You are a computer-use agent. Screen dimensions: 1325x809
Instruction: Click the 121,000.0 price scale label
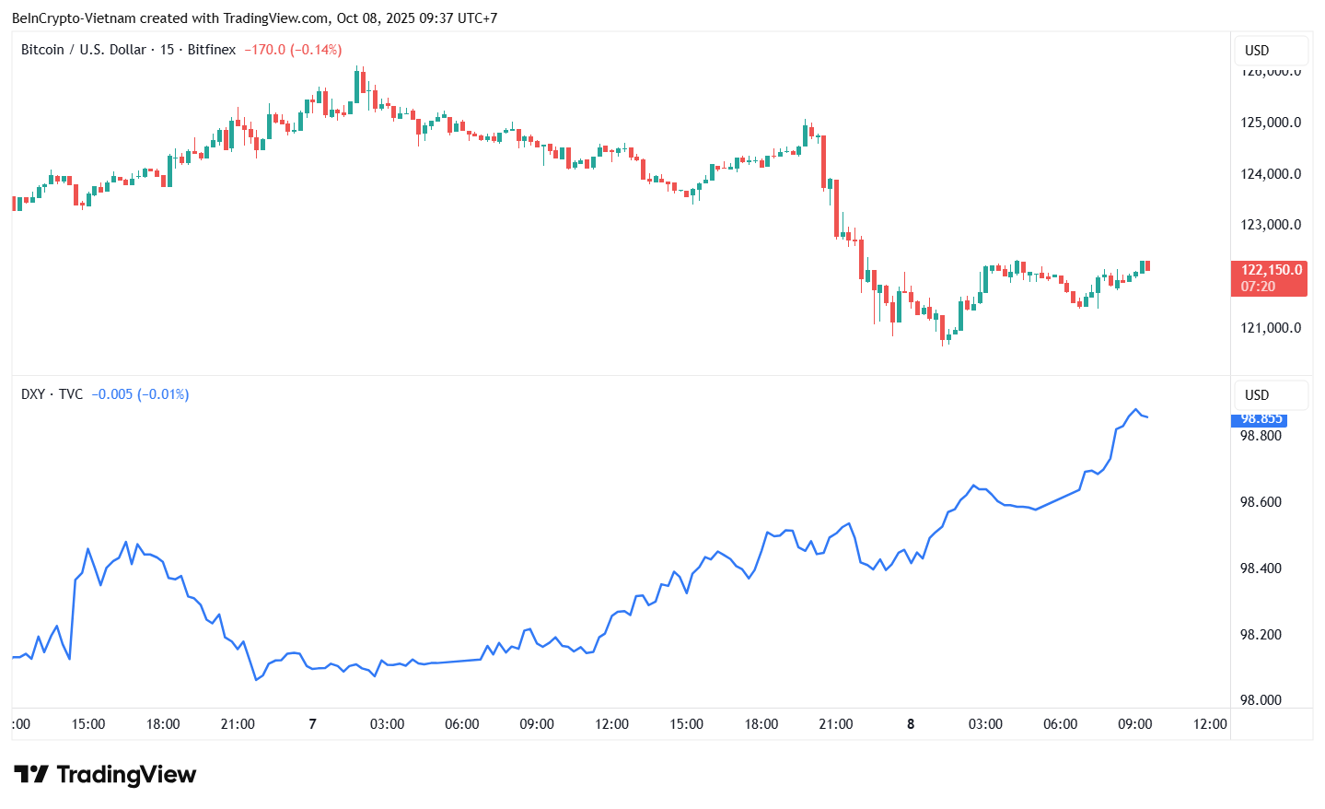tap(1271, 328)
